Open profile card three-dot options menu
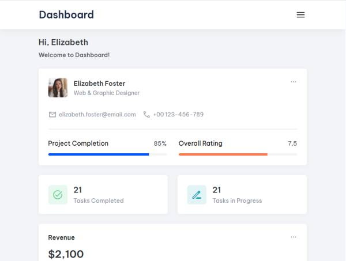 (294, 82)
